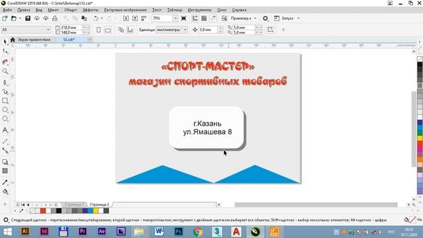Pick yellow swatch in document palette
Screen dimensions: 423x238
coord(95,211)
